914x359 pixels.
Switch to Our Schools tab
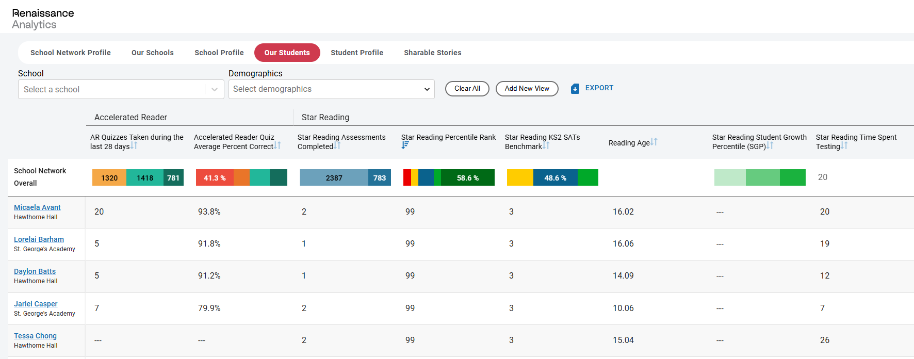coord(153,53)
